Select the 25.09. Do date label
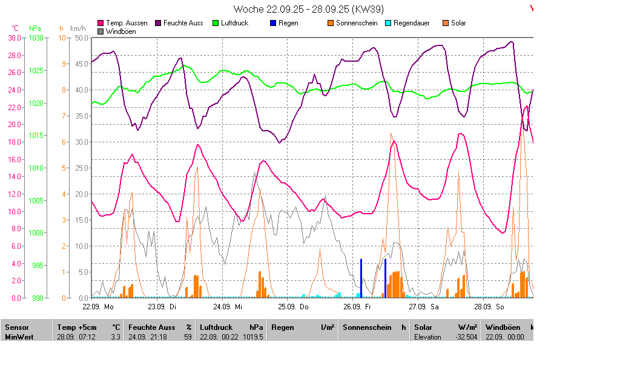The image size is (620, 368). coord(293,307)
